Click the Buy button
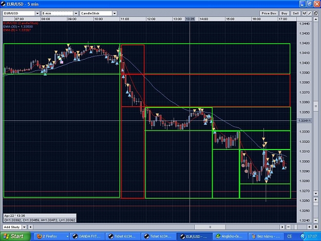The width and height of the screenshot is (321, 241). tap(284, 13)
